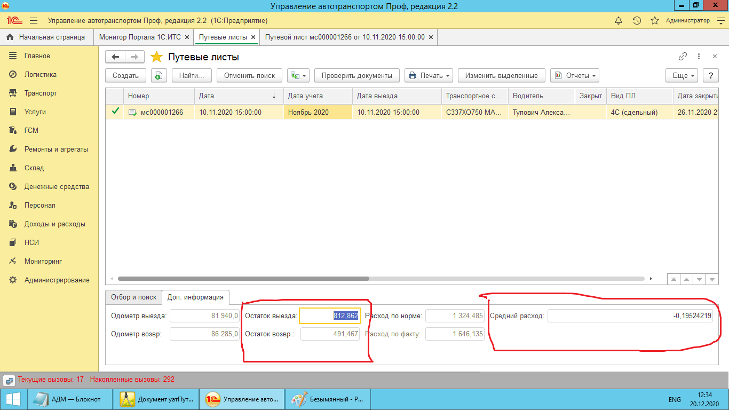The image size is (729, 410).
Task: Click the performance monitor icon in status bar
Action: pyautogui.click(x=9, y=380)
